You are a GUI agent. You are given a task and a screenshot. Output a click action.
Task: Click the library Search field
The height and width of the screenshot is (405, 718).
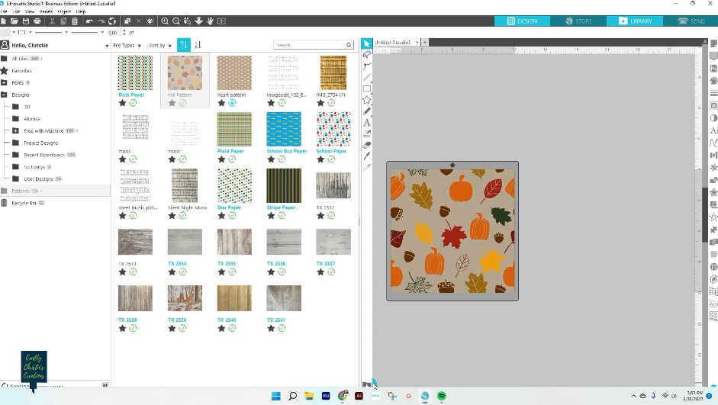pyautogui.click(x=313, y=45)
